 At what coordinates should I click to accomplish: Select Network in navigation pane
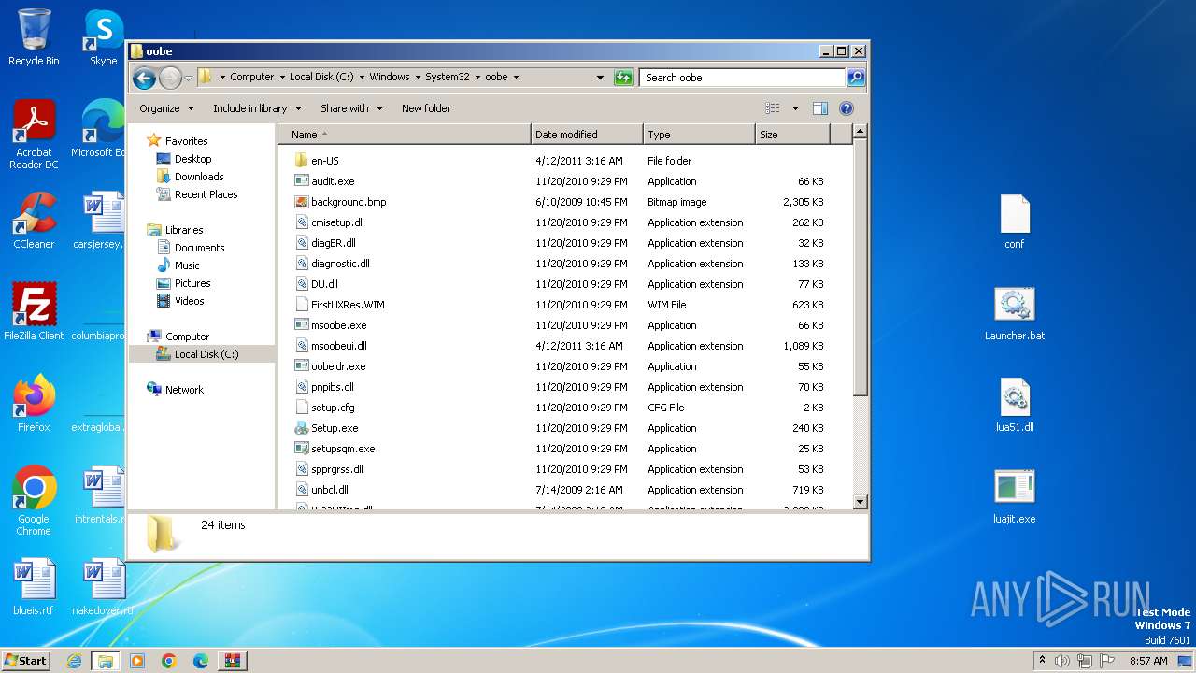pos(184,390)
